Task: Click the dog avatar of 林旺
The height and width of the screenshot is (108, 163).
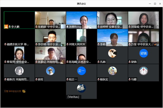Action: [50, 71]
